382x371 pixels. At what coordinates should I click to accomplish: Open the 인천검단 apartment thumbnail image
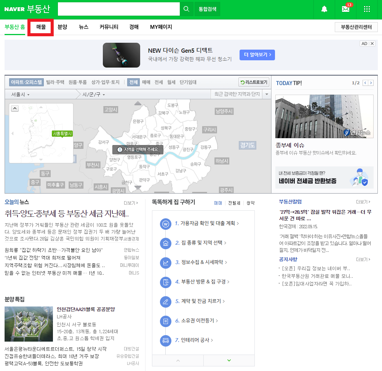pos(29,324)
